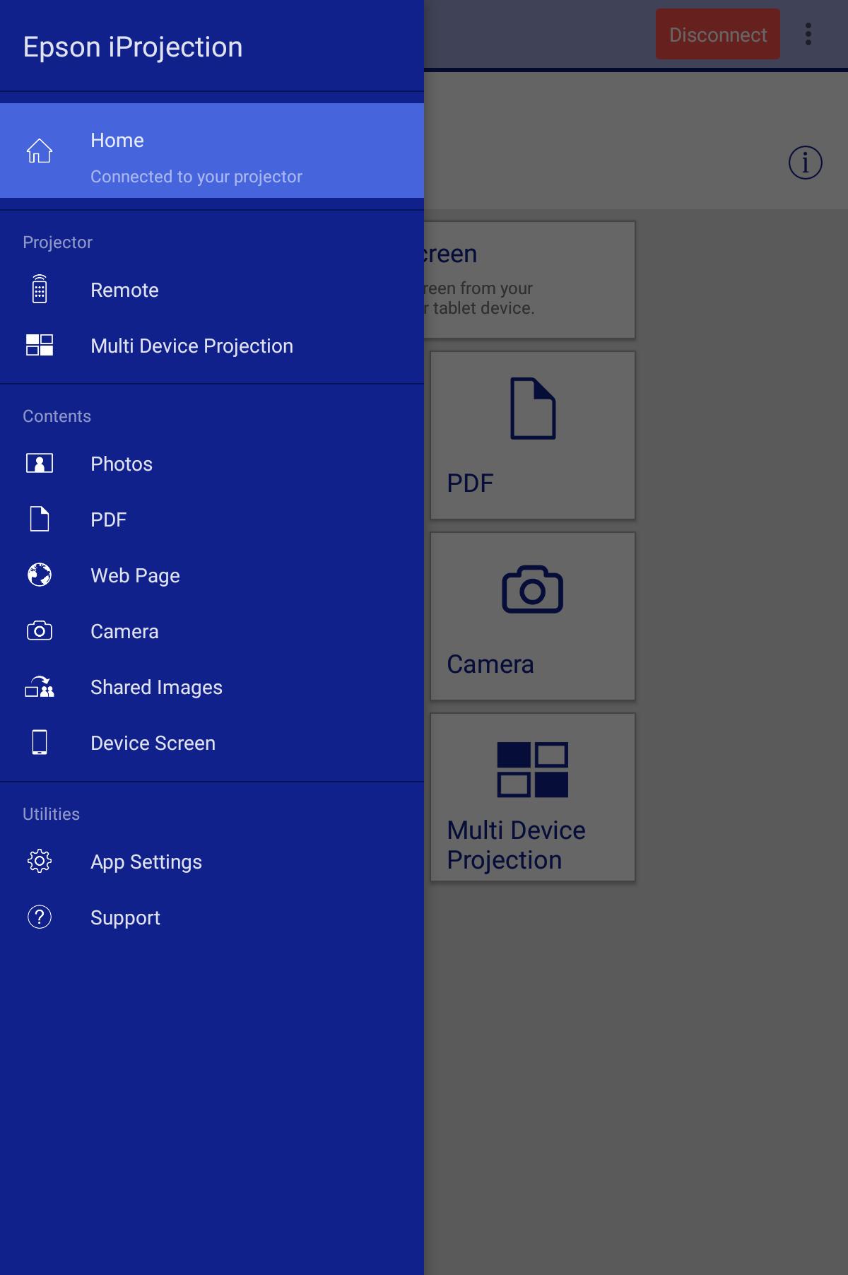Click the four-square icon in Multi Device tile

click(533, 770)
